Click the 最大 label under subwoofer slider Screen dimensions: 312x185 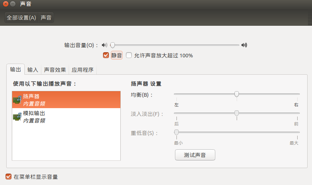(x=294, y=143)
